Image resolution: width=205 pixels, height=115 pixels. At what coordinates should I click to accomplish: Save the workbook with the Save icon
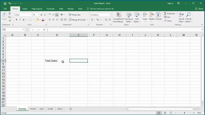point(5,4)
